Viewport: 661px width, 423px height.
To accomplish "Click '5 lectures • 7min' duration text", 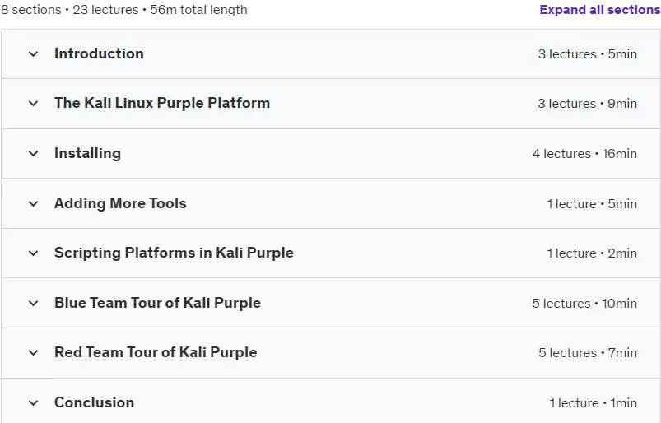I will tap(588, 352).
